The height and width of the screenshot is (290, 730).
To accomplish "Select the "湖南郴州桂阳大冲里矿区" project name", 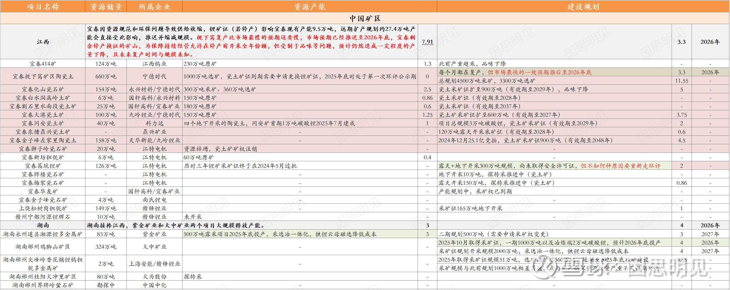I will [43, 277].
